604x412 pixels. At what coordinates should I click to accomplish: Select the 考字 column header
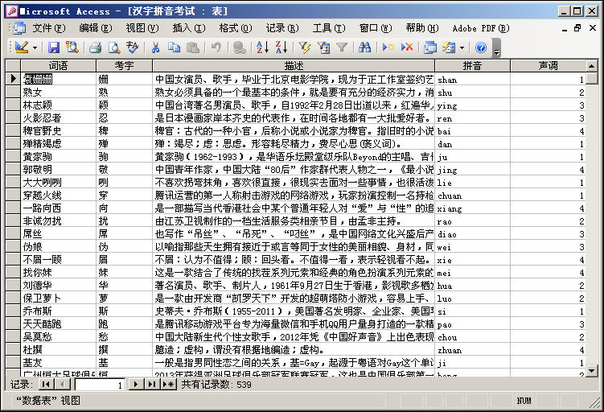pyautogui.click(x=125, y=66)
